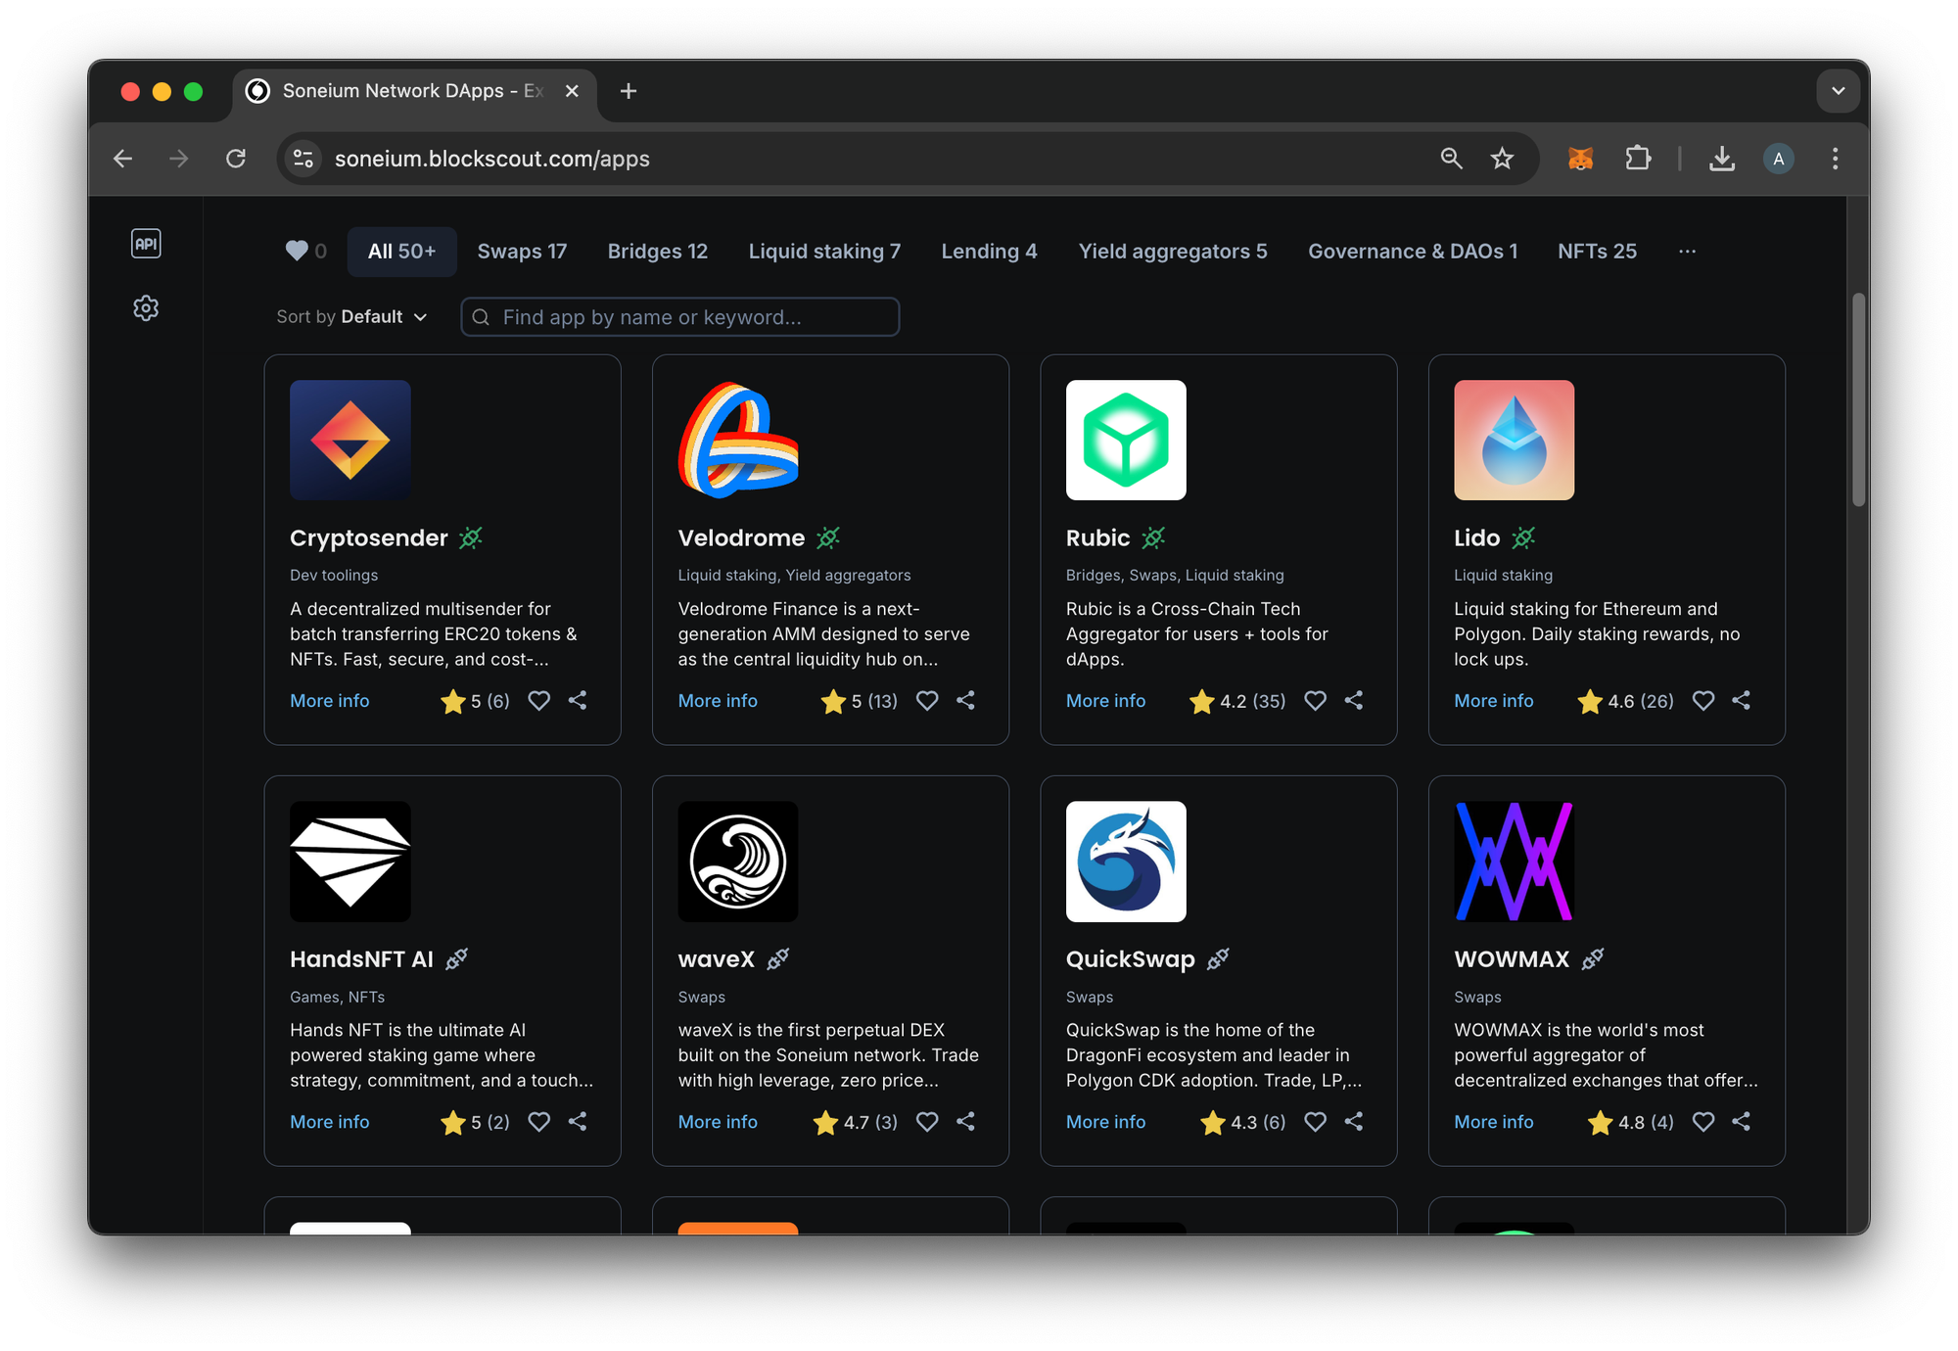Screen dimensions: 1958x1351
Task: Favorite the Velodrome app with heart
Action: [x=927, y=701]
